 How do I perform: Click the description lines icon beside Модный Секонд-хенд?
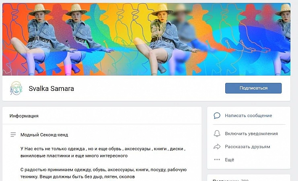[x=13, y=135]
